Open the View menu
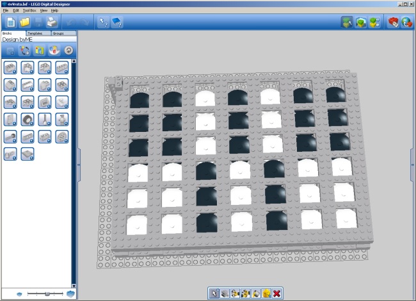Image resolution: width=416 pixels, height=301 pixels. (44, 11)
